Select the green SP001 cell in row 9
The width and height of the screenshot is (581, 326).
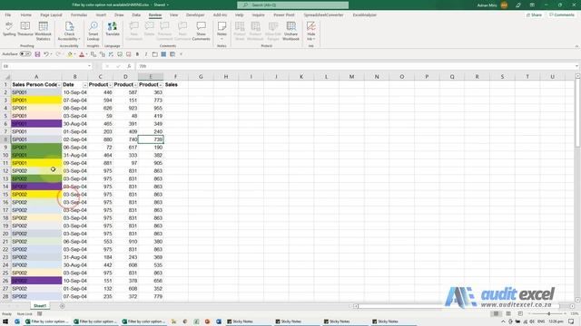36,148
